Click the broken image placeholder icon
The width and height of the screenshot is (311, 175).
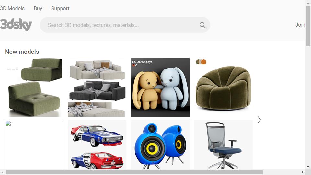(x=8, y=123)
